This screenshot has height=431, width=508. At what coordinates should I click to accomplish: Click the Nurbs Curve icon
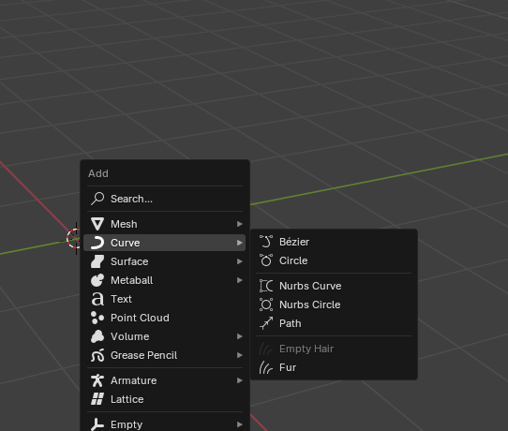[x=266, y=286]
